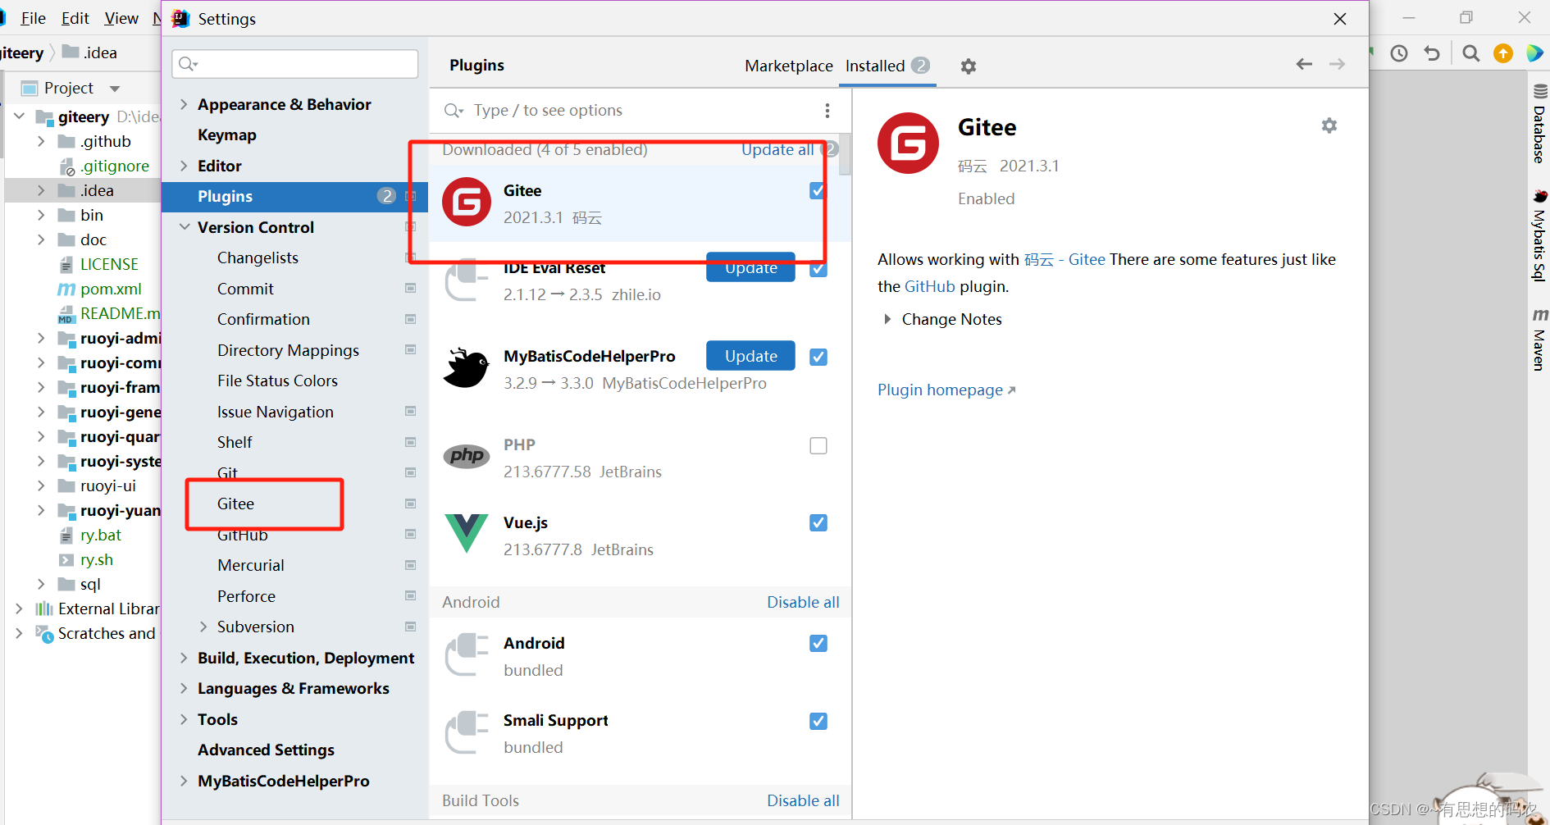
Task: Click the Gitee detail pane gear icon
Action: coord(1329,125)
